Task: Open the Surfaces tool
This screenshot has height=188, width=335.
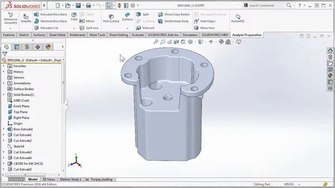Action: point(128,17)
